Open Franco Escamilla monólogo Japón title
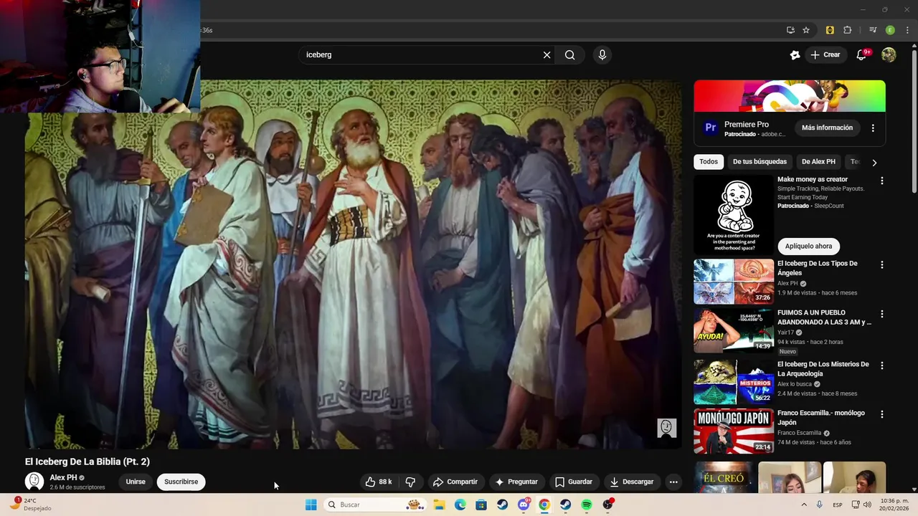 (x=821, y=418)
